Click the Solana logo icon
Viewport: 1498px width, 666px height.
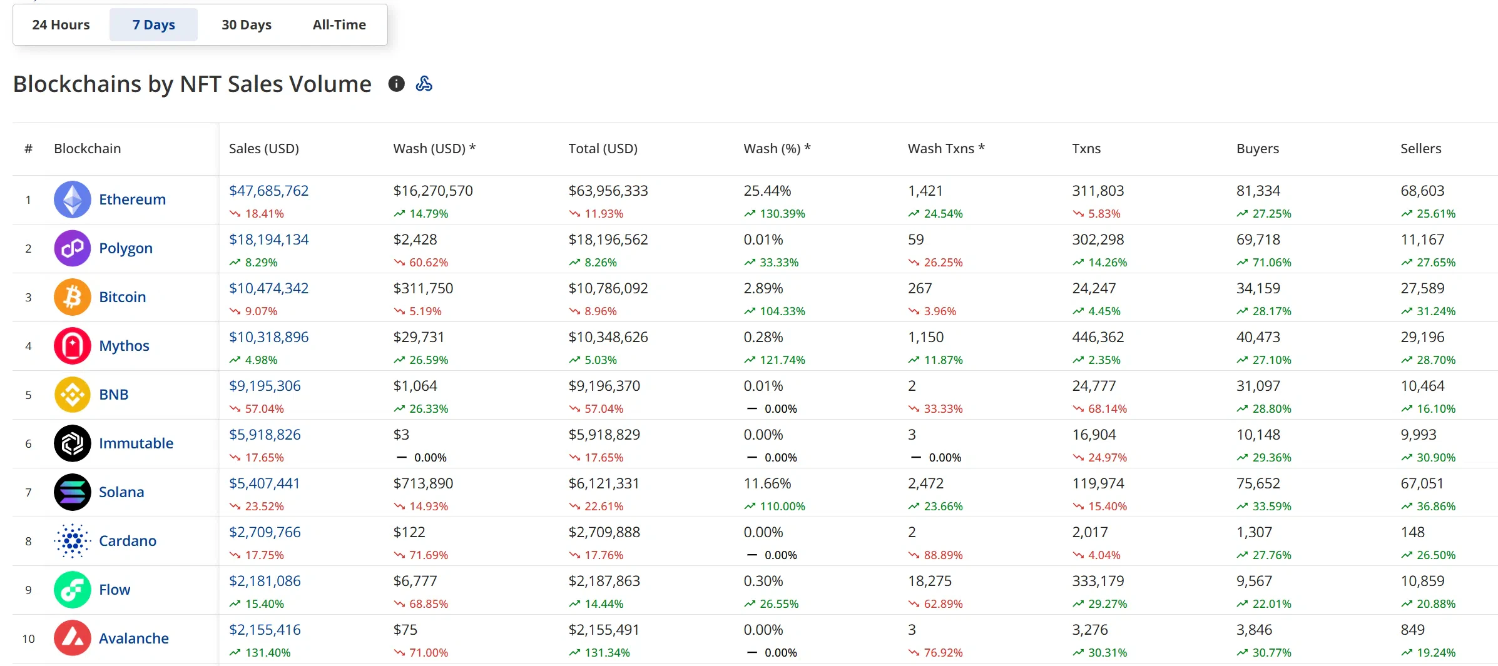[x=73, y=492]
